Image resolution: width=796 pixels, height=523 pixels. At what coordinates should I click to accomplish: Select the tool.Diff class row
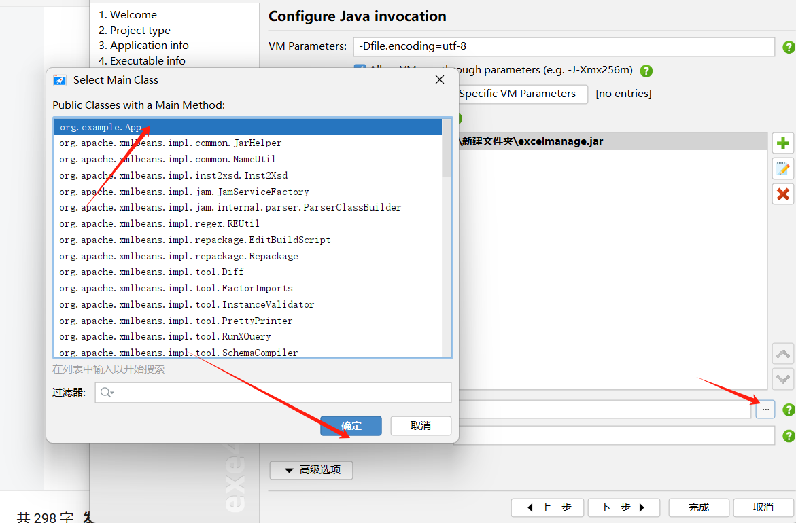pyautogui.click(x=248, y=272)
